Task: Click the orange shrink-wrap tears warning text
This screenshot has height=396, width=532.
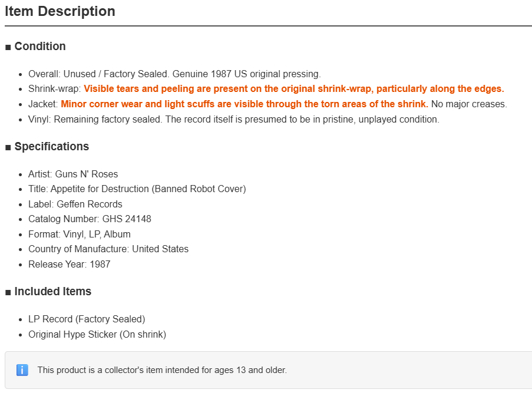Action: tap(294, 88)
